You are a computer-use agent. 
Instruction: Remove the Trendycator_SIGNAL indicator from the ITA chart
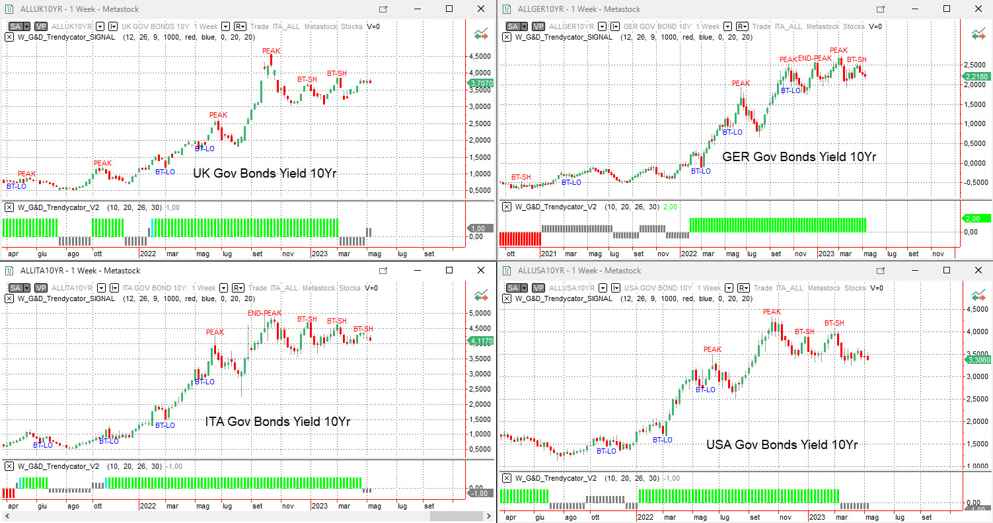coord(9,298)
